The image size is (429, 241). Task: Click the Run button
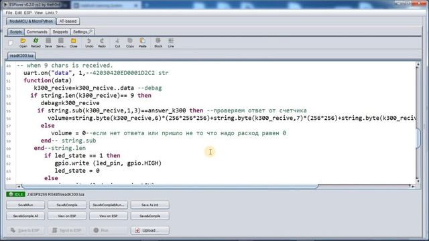click(x=109, y=230)
